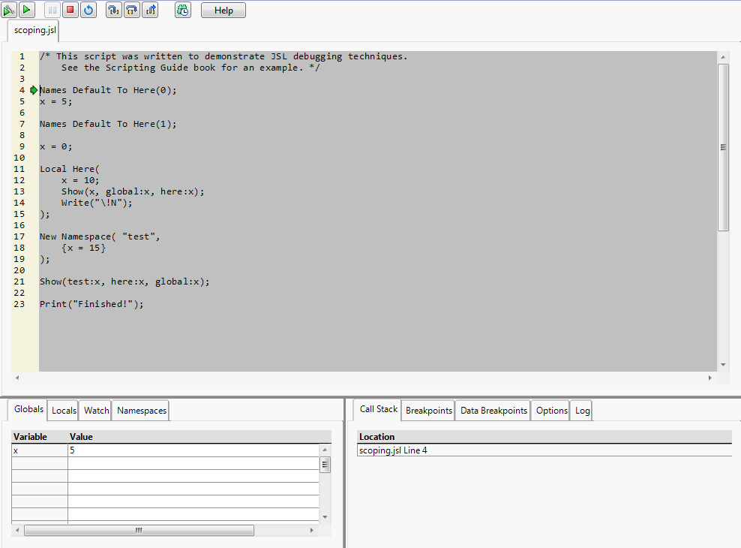Click the Globals panel horizontal scrollbar thumb
The height and width of the screenshot is (548, 741).
click(139, 530)
